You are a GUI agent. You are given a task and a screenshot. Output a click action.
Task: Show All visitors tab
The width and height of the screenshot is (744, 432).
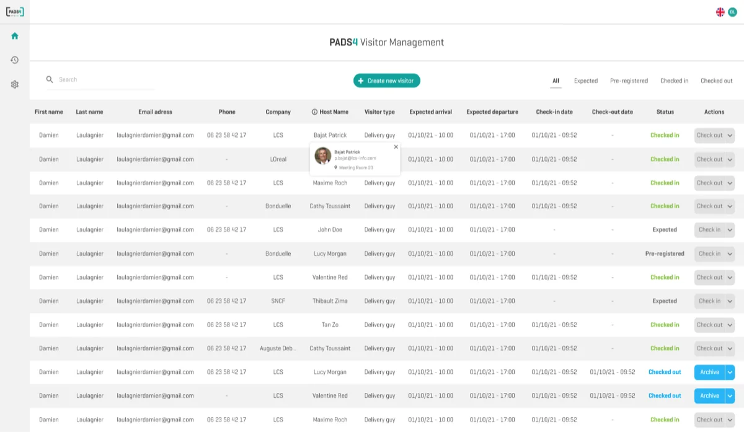pos(556,81)
